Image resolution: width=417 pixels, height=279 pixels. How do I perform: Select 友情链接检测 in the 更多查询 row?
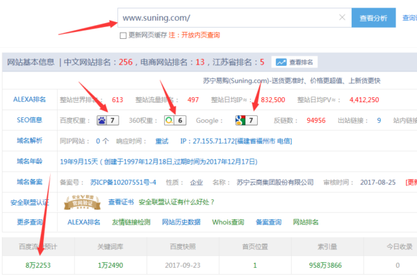(131, 222)
